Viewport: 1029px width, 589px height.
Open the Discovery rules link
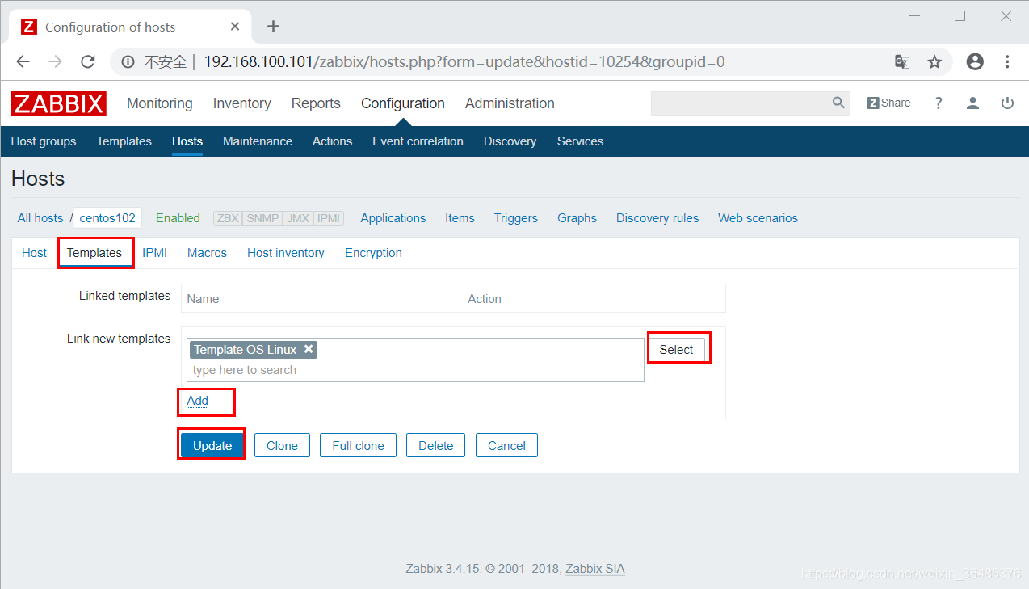[657, 218]
